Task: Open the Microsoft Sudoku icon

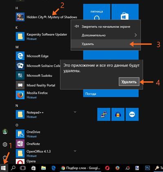Action: click(20, 75)
